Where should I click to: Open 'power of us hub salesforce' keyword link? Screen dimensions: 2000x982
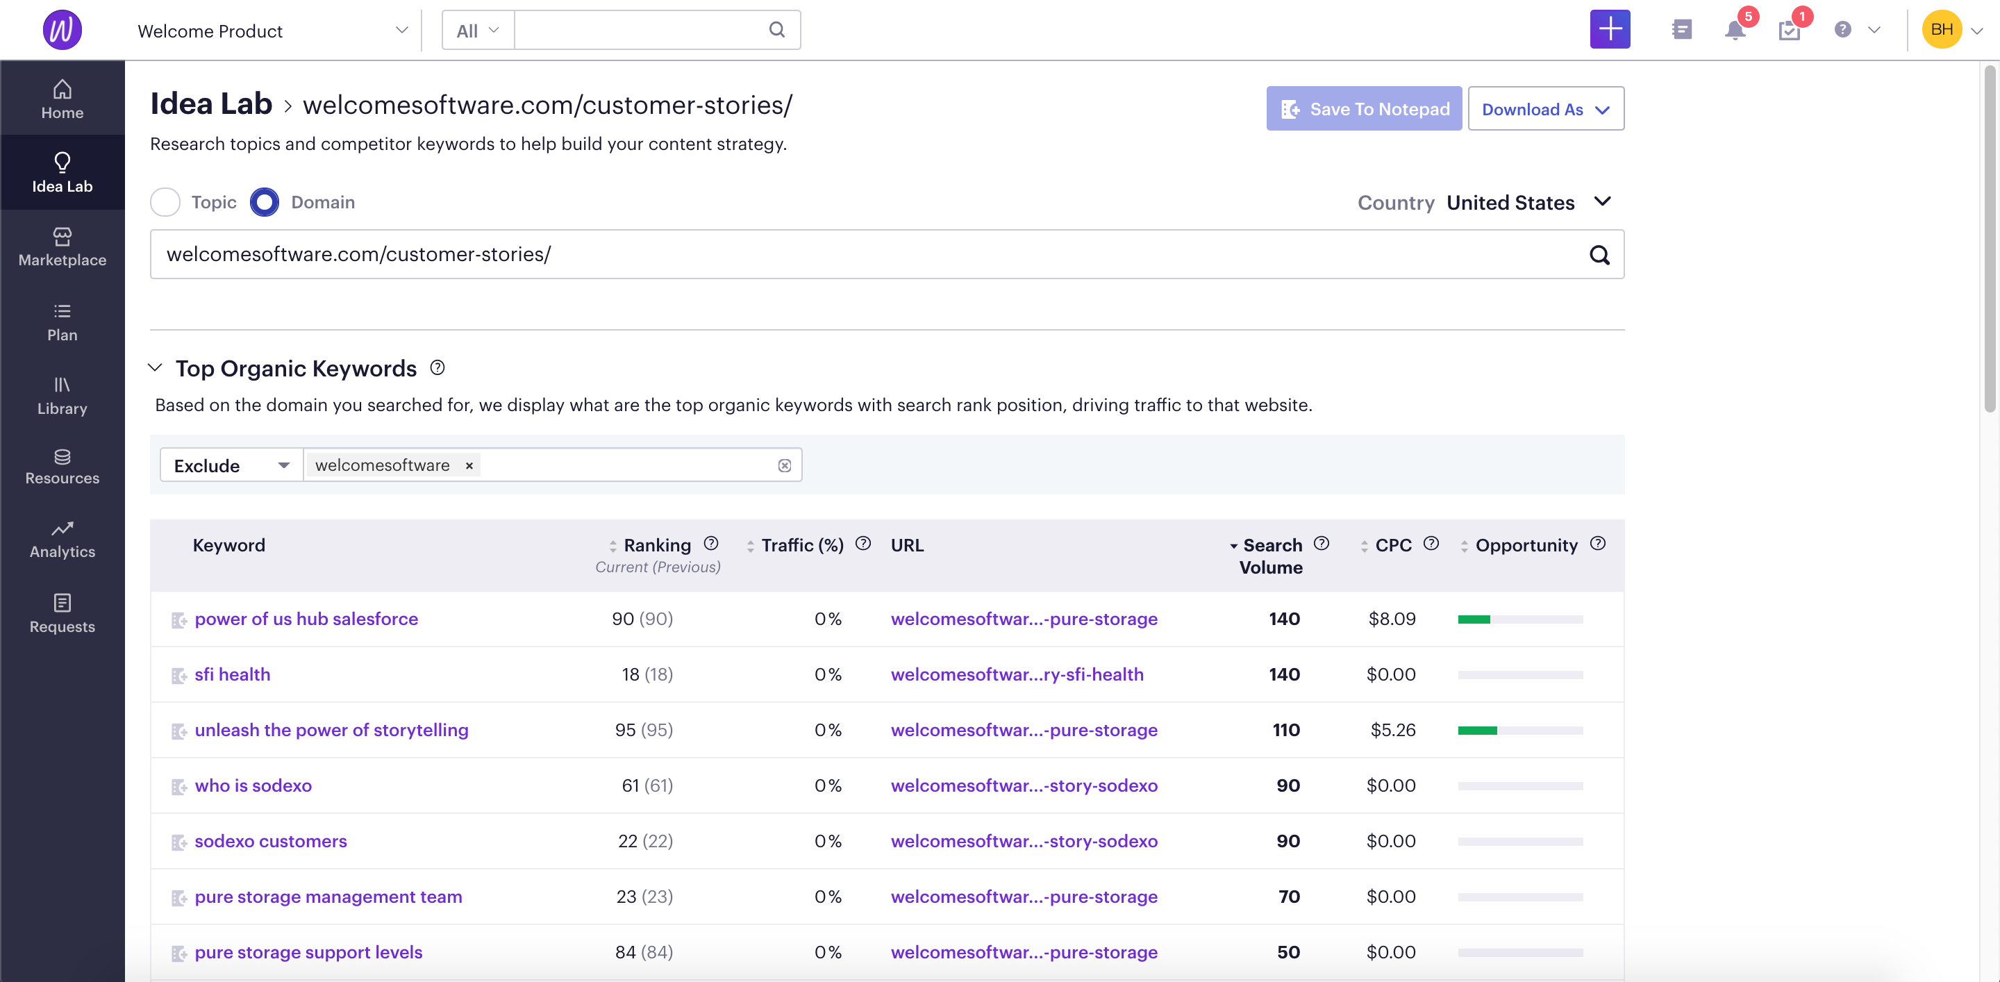tap(306, 619)
